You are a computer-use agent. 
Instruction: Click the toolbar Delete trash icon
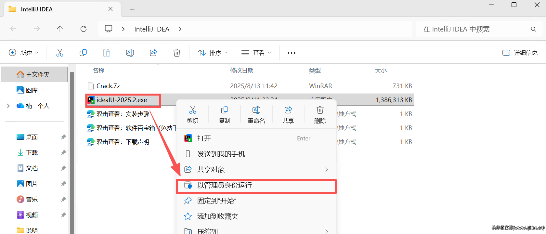tap(177, 53)
